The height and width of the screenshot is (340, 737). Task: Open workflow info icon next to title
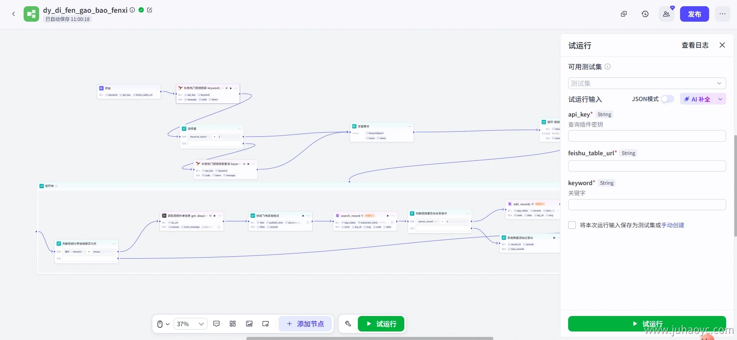click(132, 10)
